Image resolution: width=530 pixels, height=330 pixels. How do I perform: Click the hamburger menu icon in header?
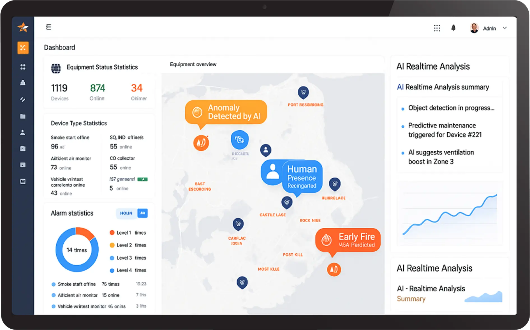48,27
